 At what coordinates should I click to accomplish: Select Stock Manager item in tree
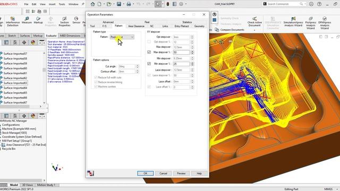point(14,133)
